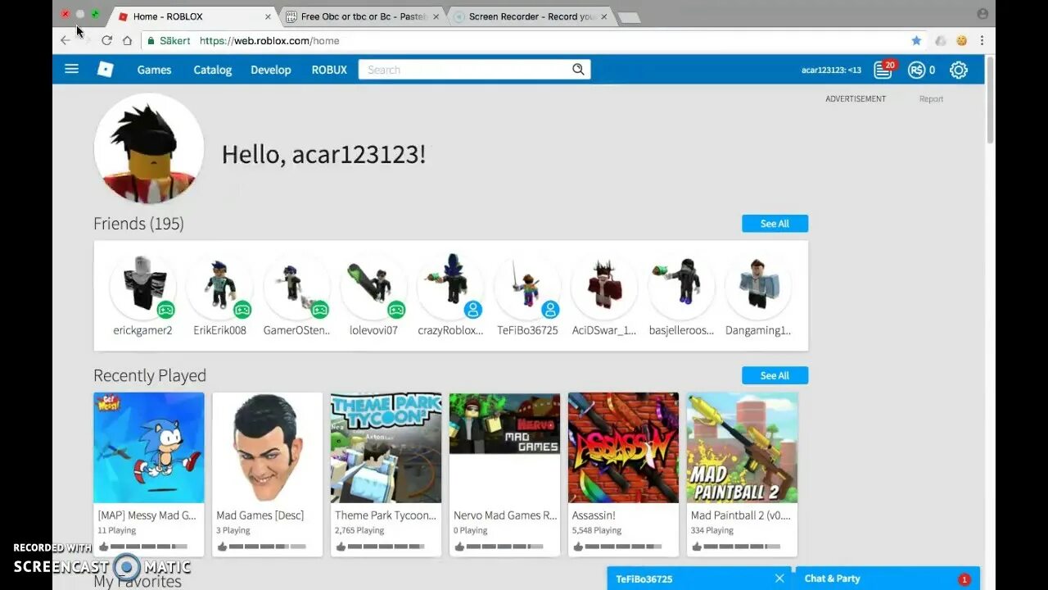Close the TeFiBo36725 chat window
Screen dimensions: 1048x590
(x=779, y=579)
